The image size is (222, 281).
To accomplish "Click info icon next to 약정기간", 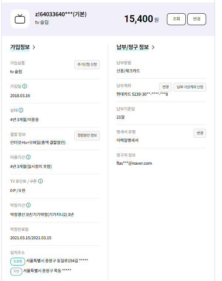I will (x=28, y=205).
